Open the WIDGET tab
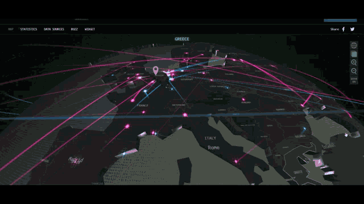This screenshot has height=204, width=364. pyautogui.click(x=90, y=29)
